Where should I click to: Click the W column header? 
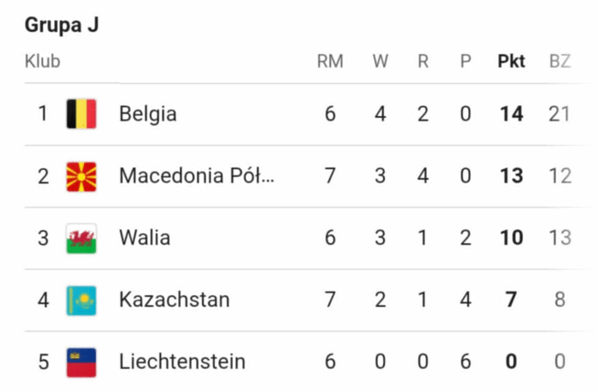click(x=380, y=61)
